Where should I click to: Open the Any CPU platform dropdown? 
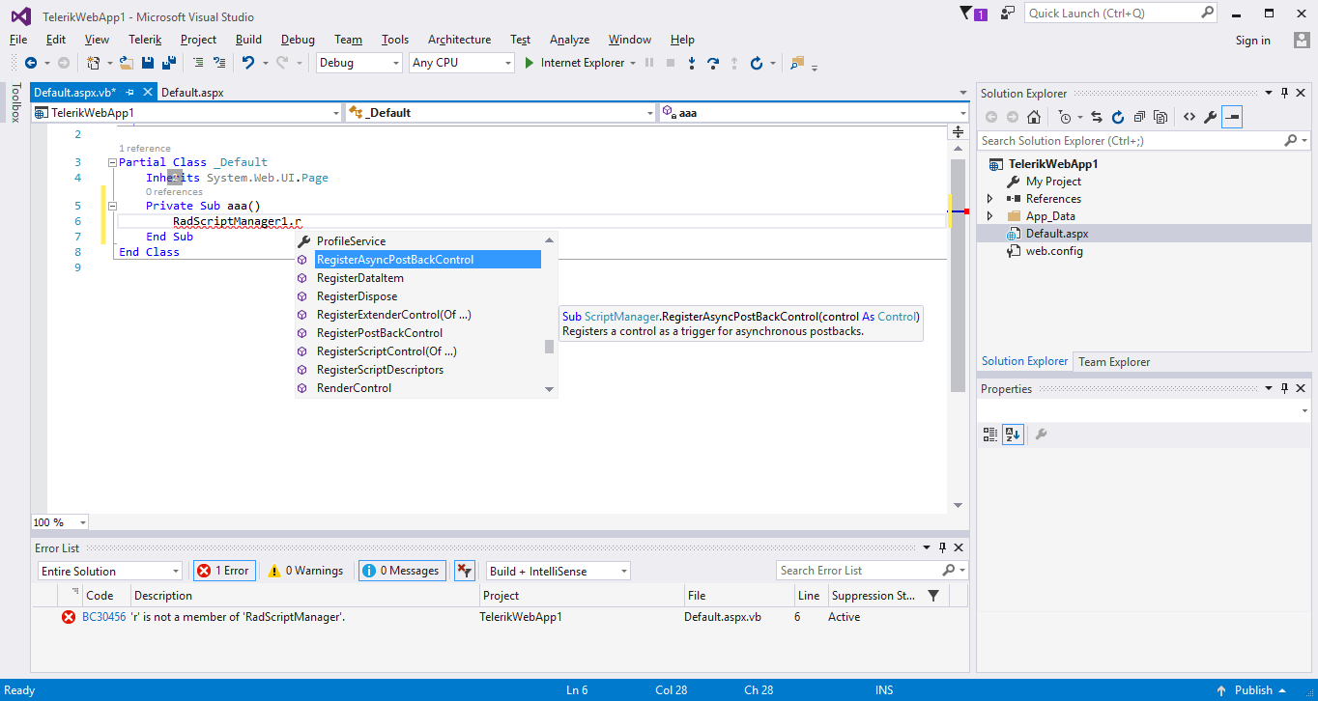[x=462, y=63]
